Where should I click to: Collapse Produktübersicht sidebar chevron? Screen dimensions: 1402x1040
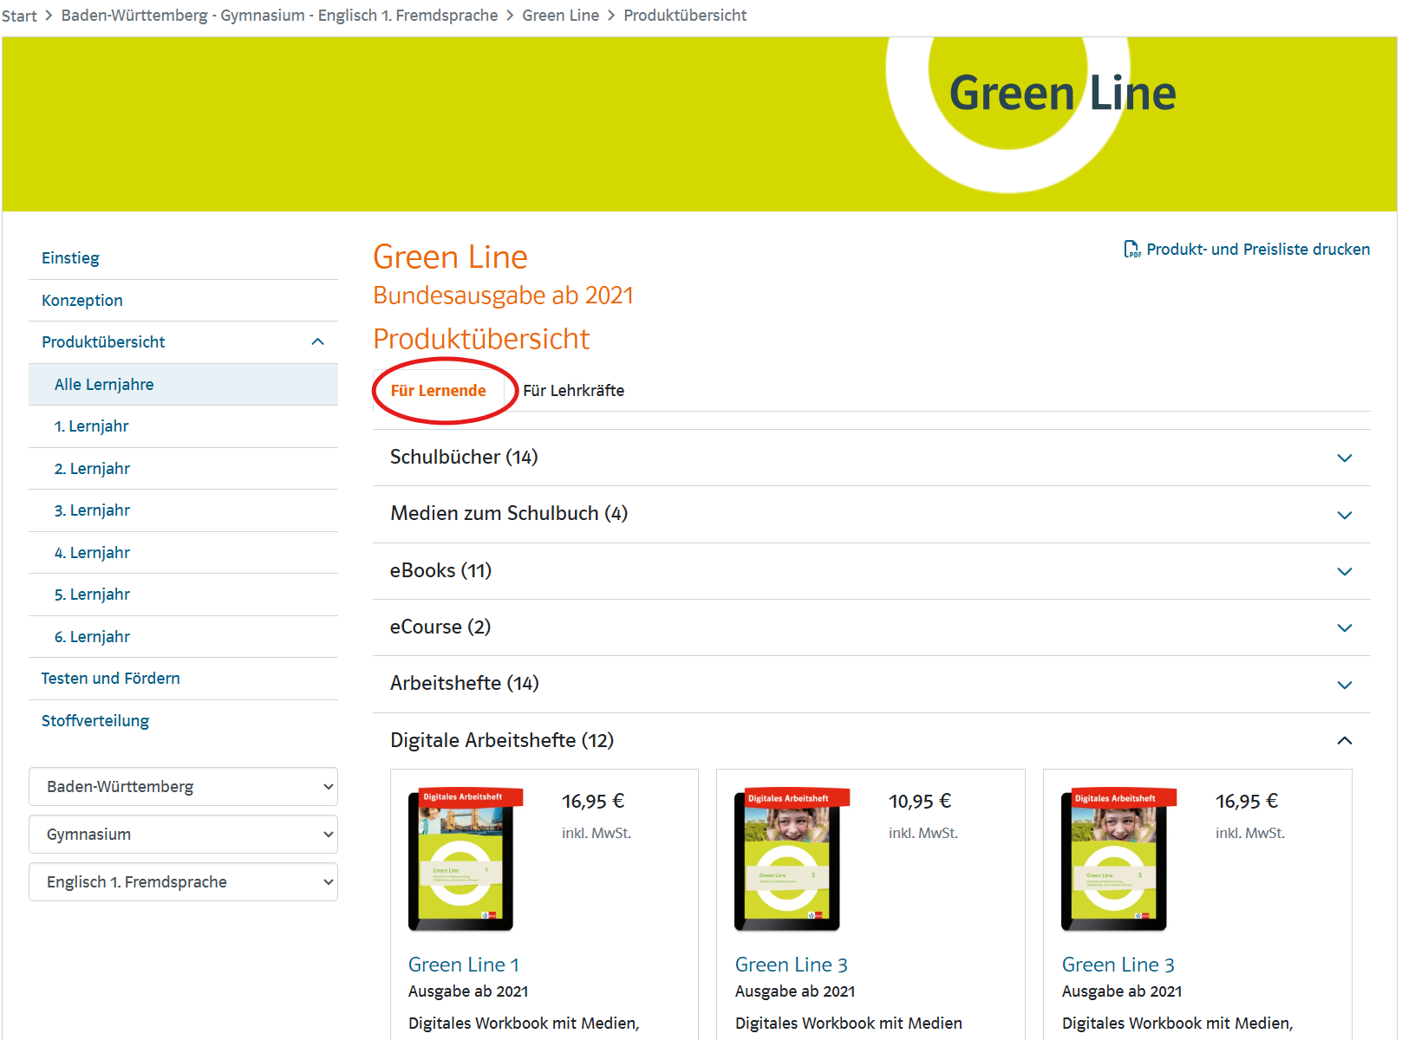317,342
